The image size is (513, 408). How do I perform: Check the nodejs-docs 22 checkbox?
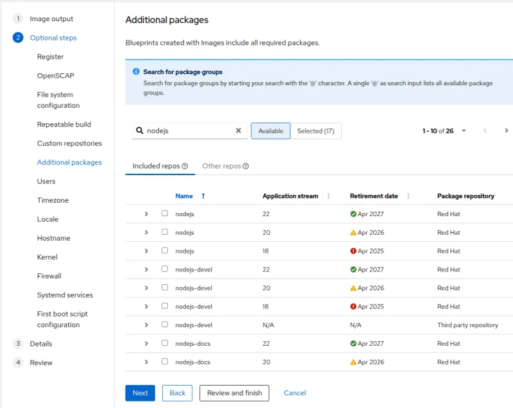tap(164, 343)
